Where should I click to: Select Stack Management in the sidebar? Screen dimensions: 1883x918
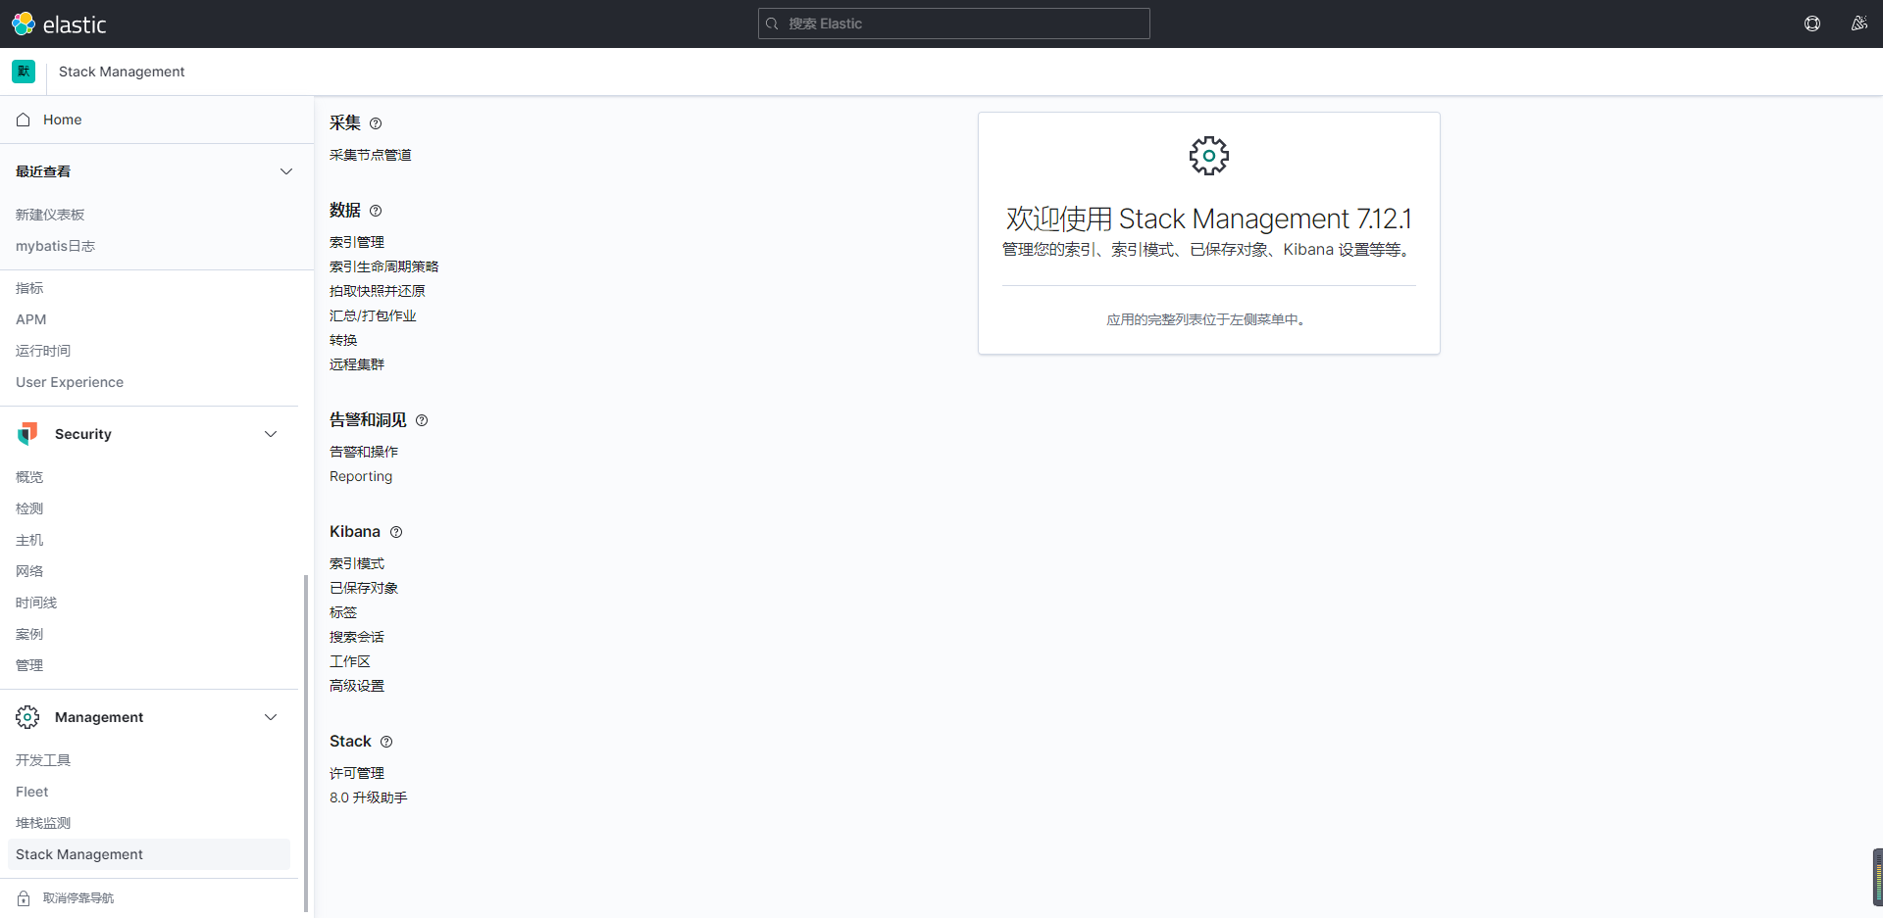[x=149, y=854]
